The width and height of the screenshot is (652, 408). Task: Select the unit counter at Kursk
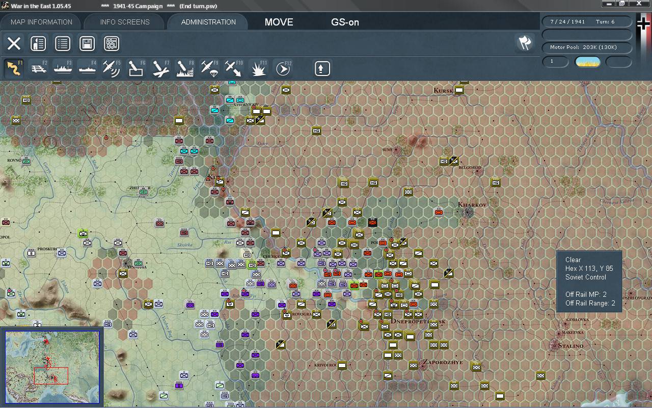tap(459, 90)
